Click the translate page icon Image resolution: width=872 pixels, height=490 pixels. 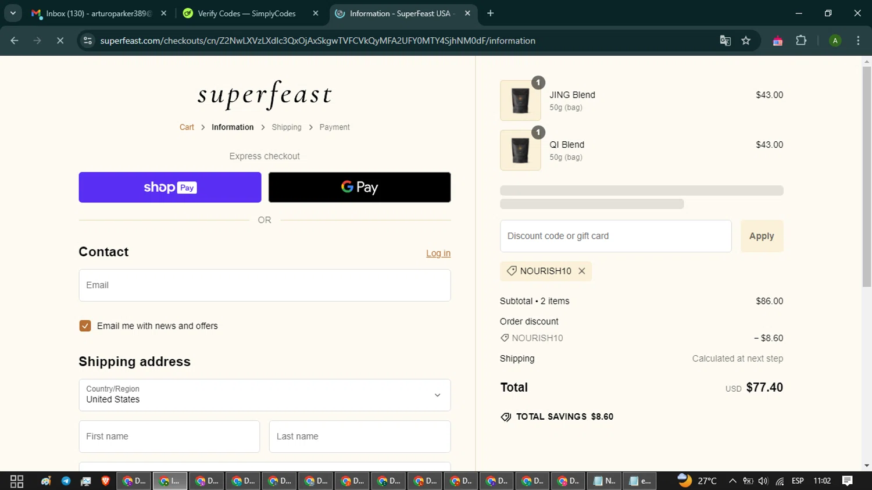[725, 41]
